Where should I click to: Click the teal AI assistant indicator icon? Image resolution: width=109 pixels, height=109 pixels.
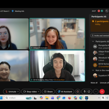[x=102, y=11]
